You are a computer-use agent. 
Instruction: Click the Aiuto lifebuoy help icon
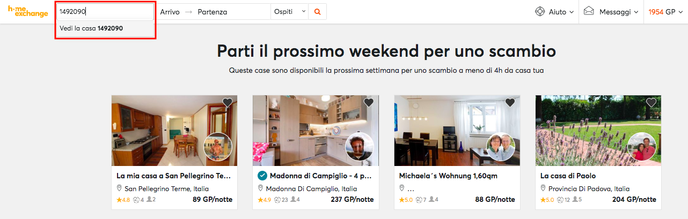click(540, 12)
